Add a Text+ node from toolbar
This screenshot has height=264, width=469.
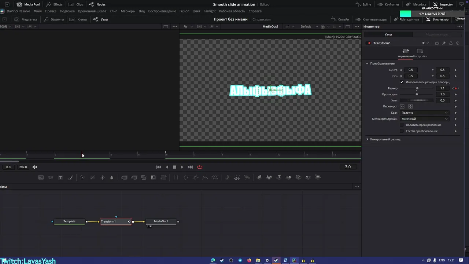click(60, 177)
